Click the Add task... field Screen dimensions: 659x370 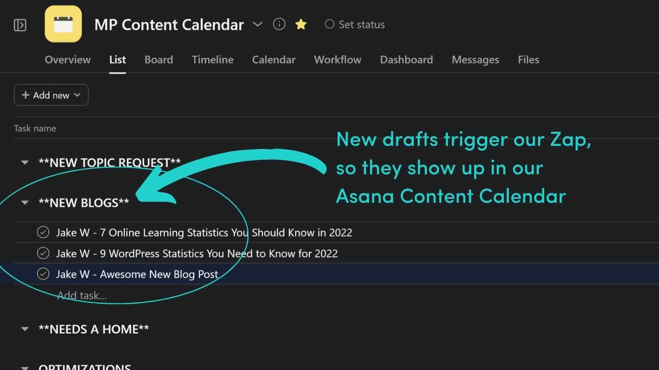(x=82, y=295)
